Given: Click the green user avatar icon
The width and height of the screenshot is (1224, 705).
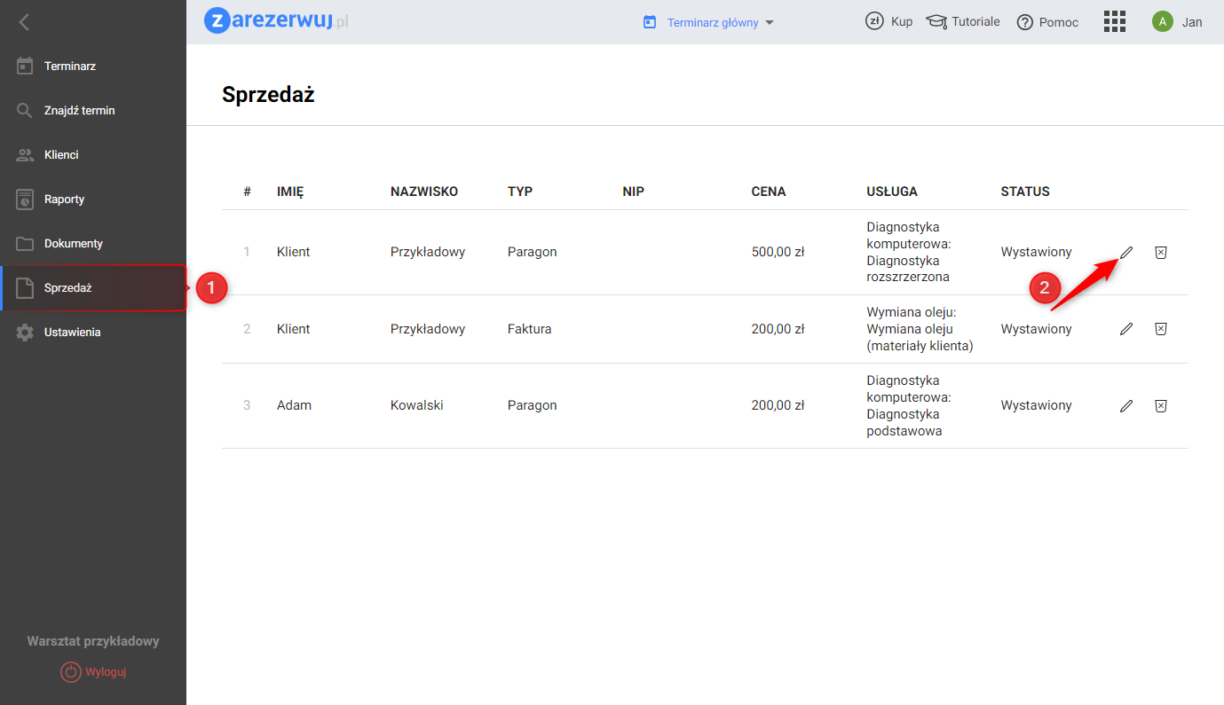Looking at the screenshot, I should (1162, 22).
